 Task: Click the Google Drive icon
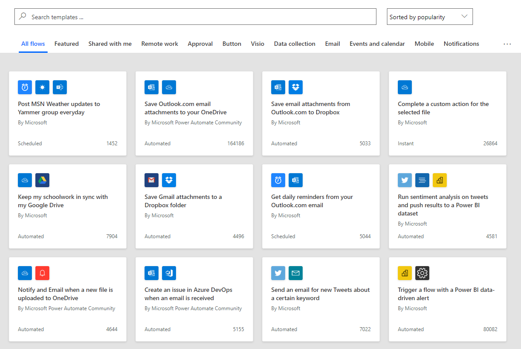tap(42, 180)
